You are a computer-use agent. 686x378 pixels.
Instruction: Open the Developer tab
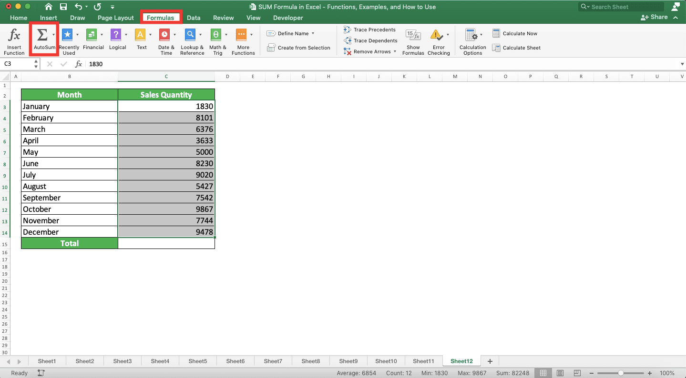click(288, 18)
